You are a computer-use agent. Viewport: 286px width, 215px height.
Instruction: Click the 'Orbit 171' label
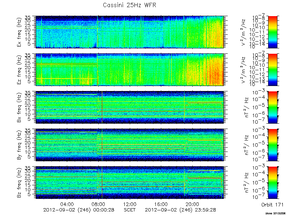point(272,205)
